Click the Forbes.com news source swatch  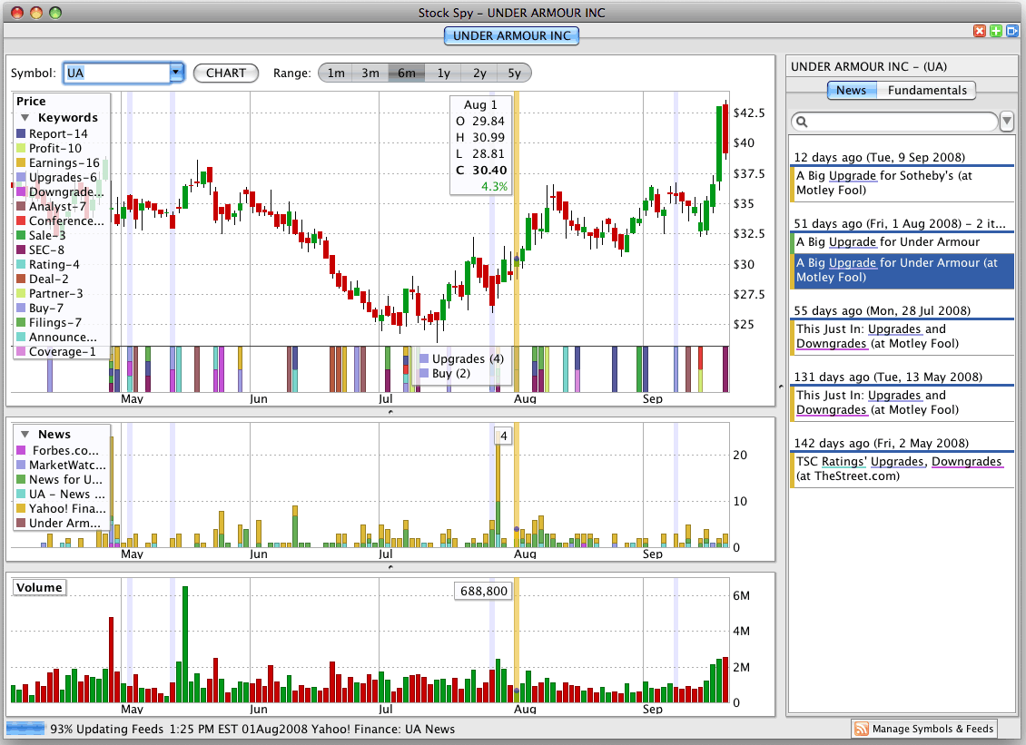(21, 451)
